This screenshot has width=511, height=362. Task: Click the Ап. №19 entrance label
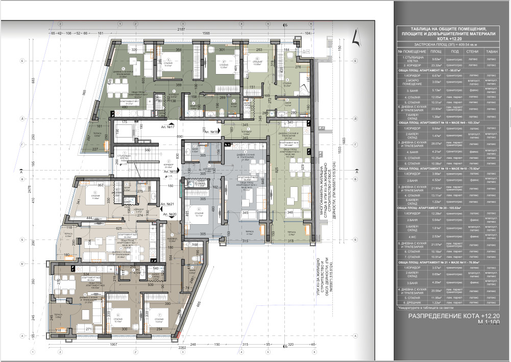(x=170, y=173)
